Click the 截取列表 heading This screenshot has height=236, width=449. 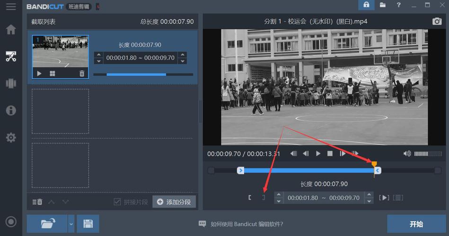(x=44, y=21)
